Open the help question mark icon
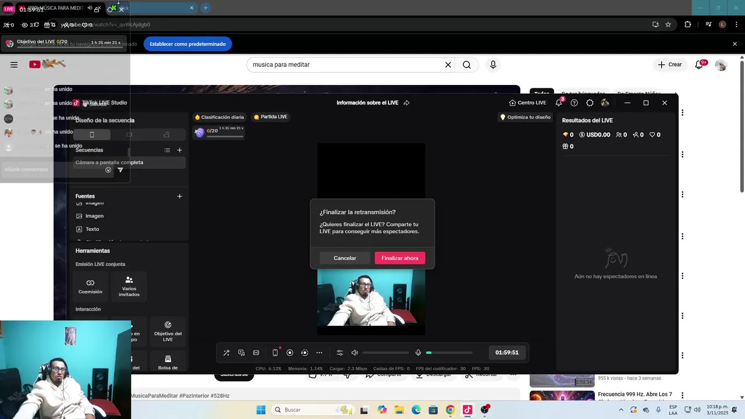This screenshot has height=419, width=745. click(574, 103)
